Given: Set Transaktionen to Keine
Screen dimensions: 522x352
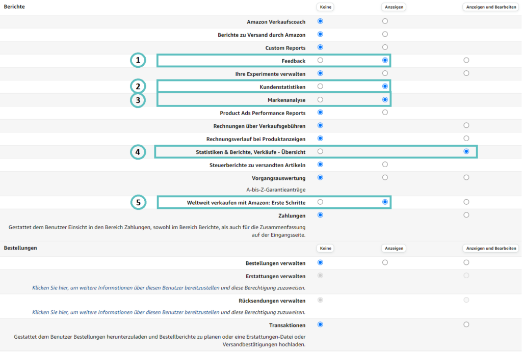Looking at the screenshot, I should [320, 324].
